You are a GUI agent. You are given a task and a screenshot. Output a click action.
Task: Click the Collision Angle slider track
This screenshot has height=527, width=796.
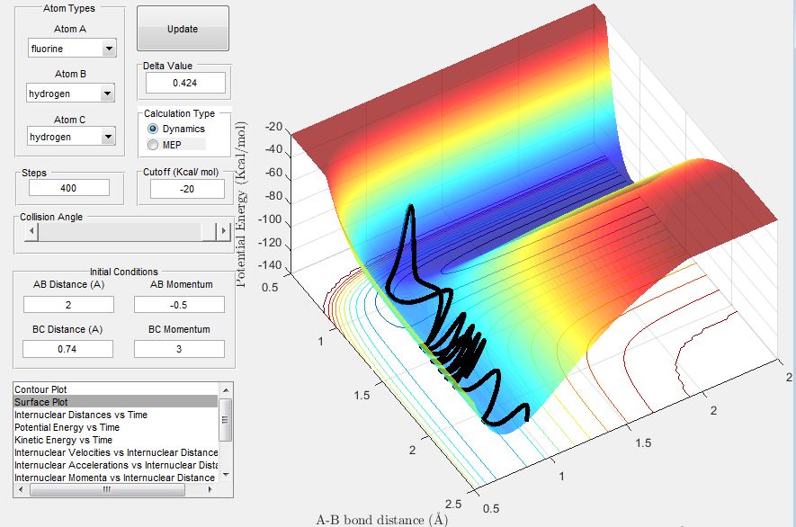[127, 231]
